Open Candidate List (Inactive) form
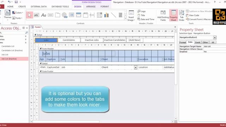Screen dimensions: 226x127 pos(12,50)
